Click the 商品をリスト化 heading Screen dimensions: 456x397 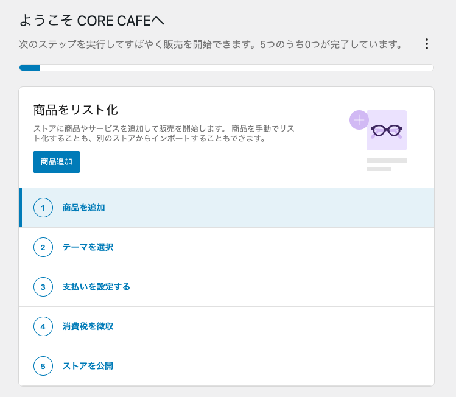[75, 110]
